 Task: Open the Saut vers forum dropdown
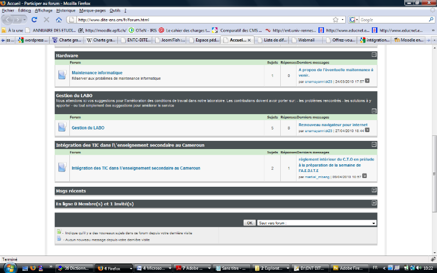point(317,223)
